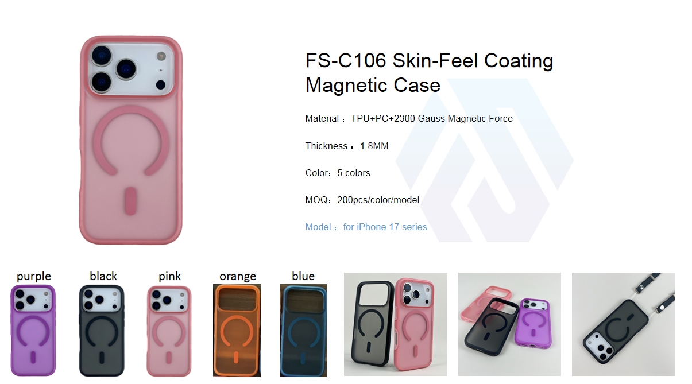This screenshot has height=384, width=692.
Task: Click the FS-C106 Skin-Feel Coating title
Action: point(430,73)
